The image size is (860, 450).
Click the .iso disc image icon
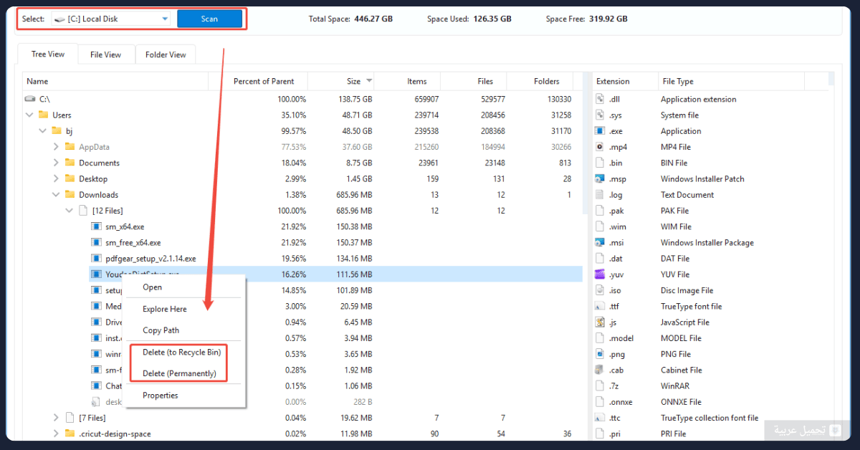tap(600, 290)
